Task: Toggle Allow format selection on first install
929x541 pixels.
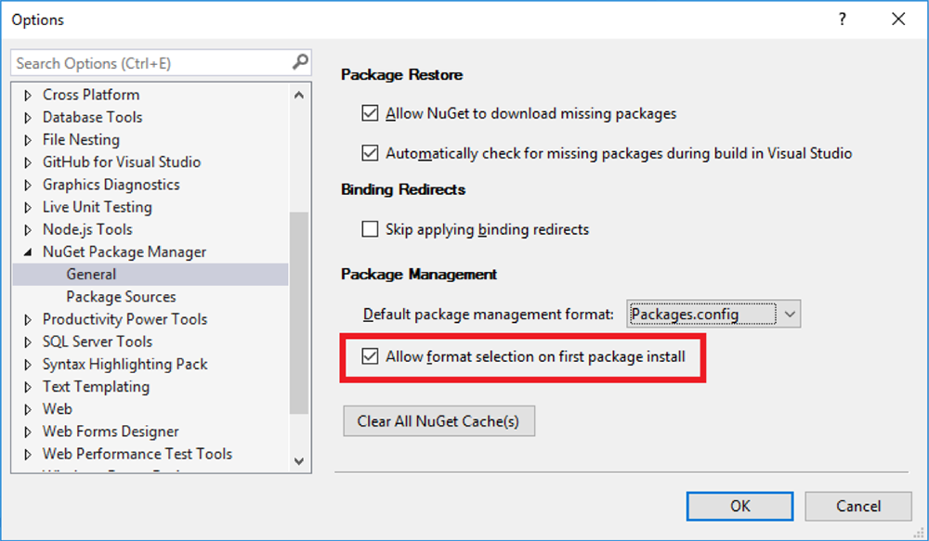Action: click(x=370, y=356)
